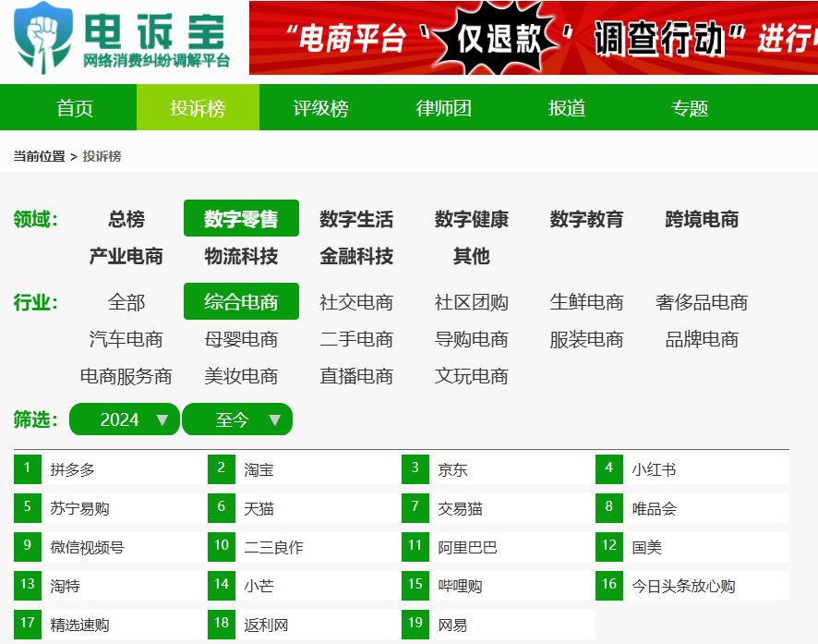This screenshot has height=644, width=818.
Task: Open rank 1 拼多多 entry
Action: tap(111, 469)
